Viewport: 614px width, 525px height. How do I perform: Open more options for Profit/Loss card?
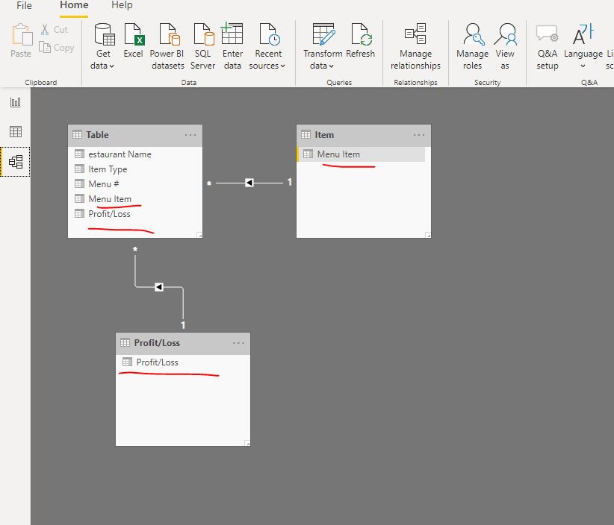[238, 343]
